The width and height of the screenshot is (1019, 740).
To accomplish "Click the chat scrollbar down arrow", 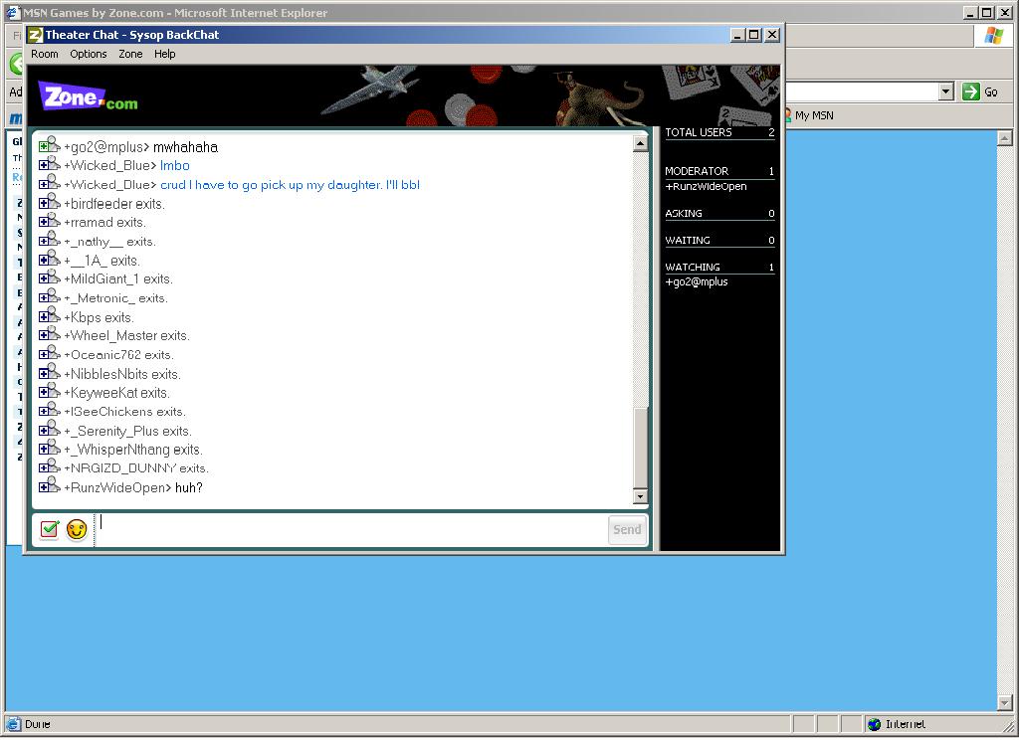I will (x=640, y=497).
